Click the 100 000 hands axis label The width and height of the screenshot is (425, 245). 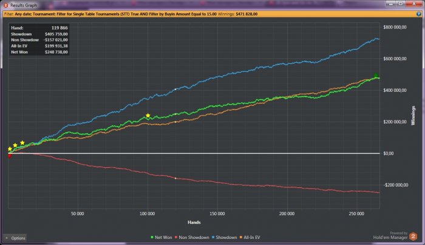click(x=147, y=214)
